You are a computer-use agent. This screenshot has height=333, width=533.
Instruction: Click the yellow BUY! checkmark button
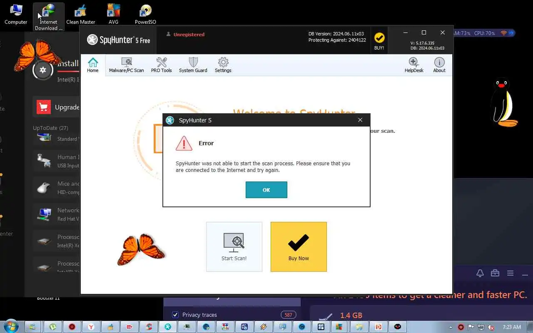pos(379,41)
